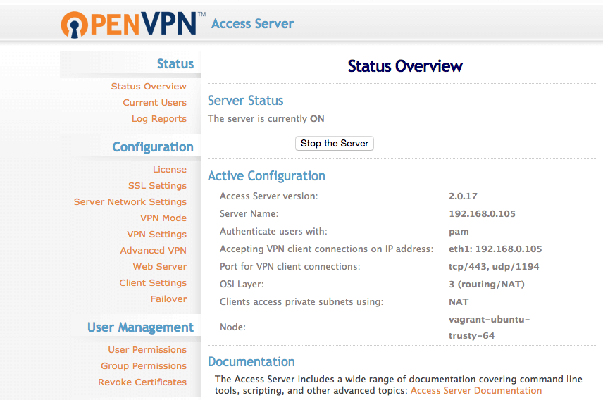Click the 'OSI Layer:' label
603x400 pixels.
point(242,285)
